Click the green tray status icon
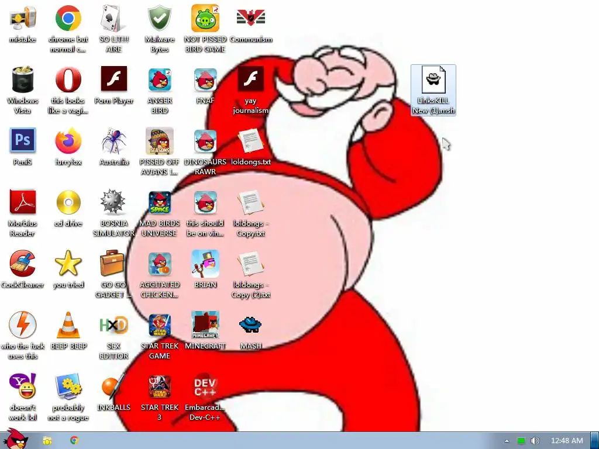The width and height of the screenshot is (599, 449). (521, 441)
